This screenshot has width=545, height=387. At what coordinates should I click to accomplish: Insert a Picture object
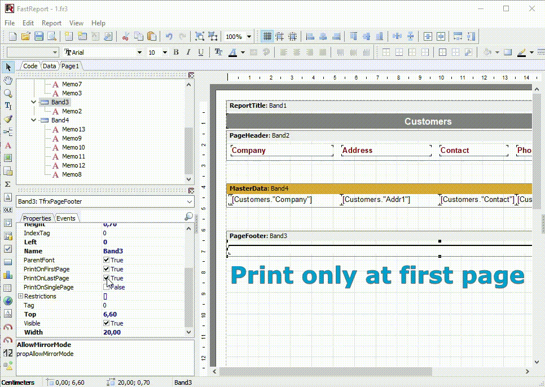click(x=8, y=158)
